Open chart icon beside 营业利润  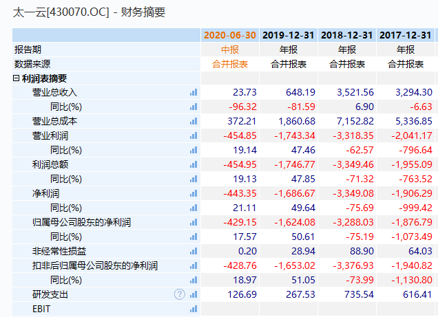[194, 136]
